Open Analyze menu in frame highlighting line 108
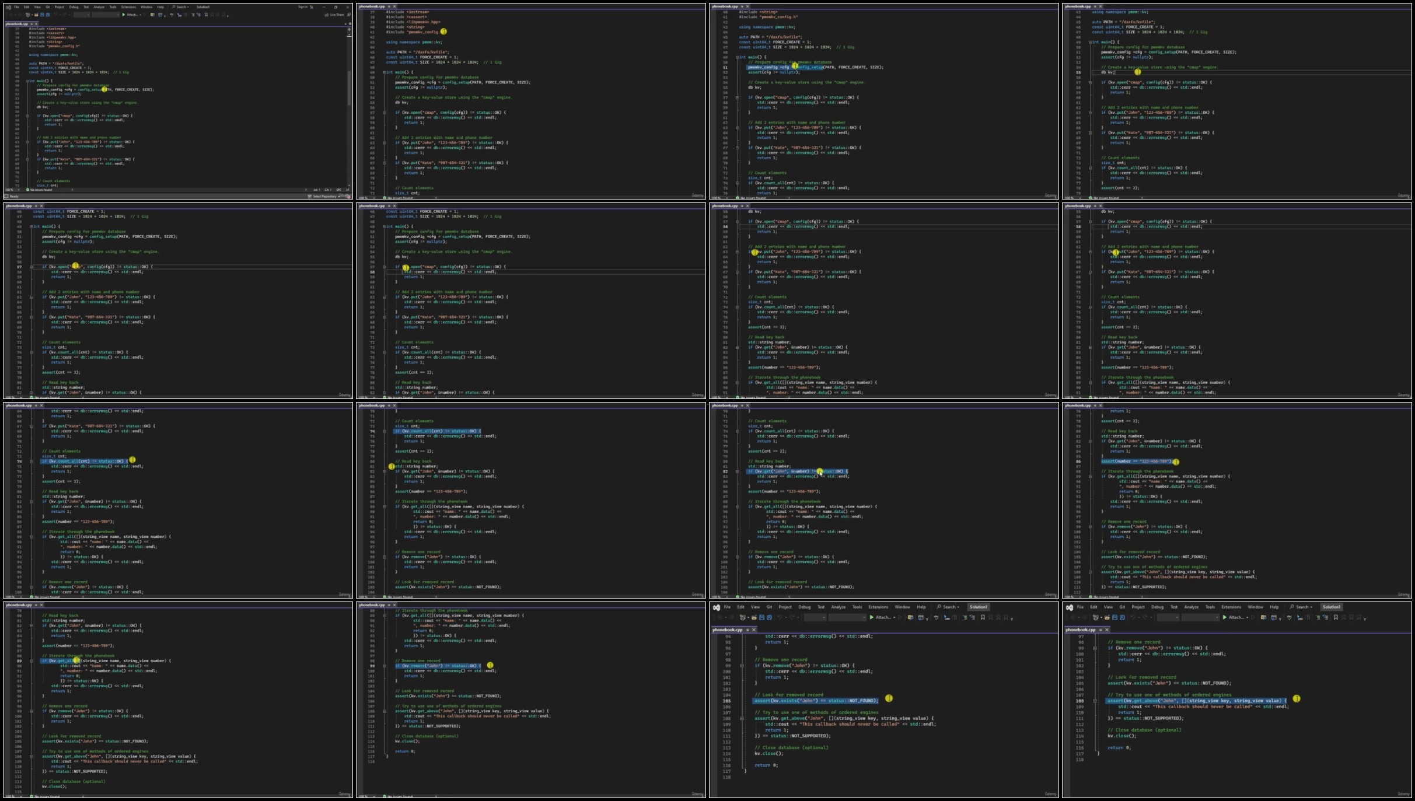1415x801 pixels. (1191, 607)
